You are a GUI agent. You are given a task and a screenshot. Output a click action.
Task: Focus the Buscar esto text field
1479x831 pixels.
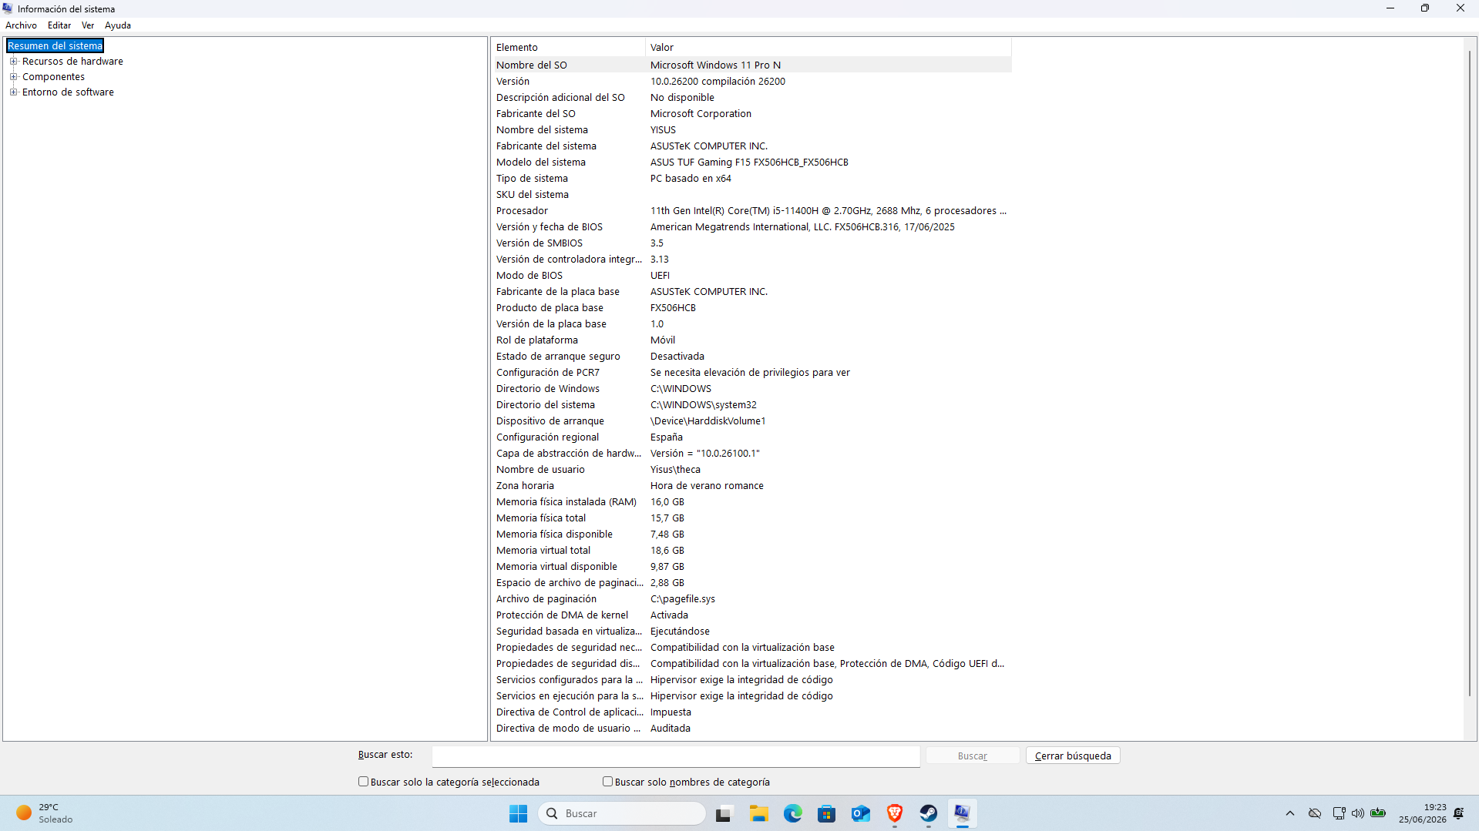point(676,756)
